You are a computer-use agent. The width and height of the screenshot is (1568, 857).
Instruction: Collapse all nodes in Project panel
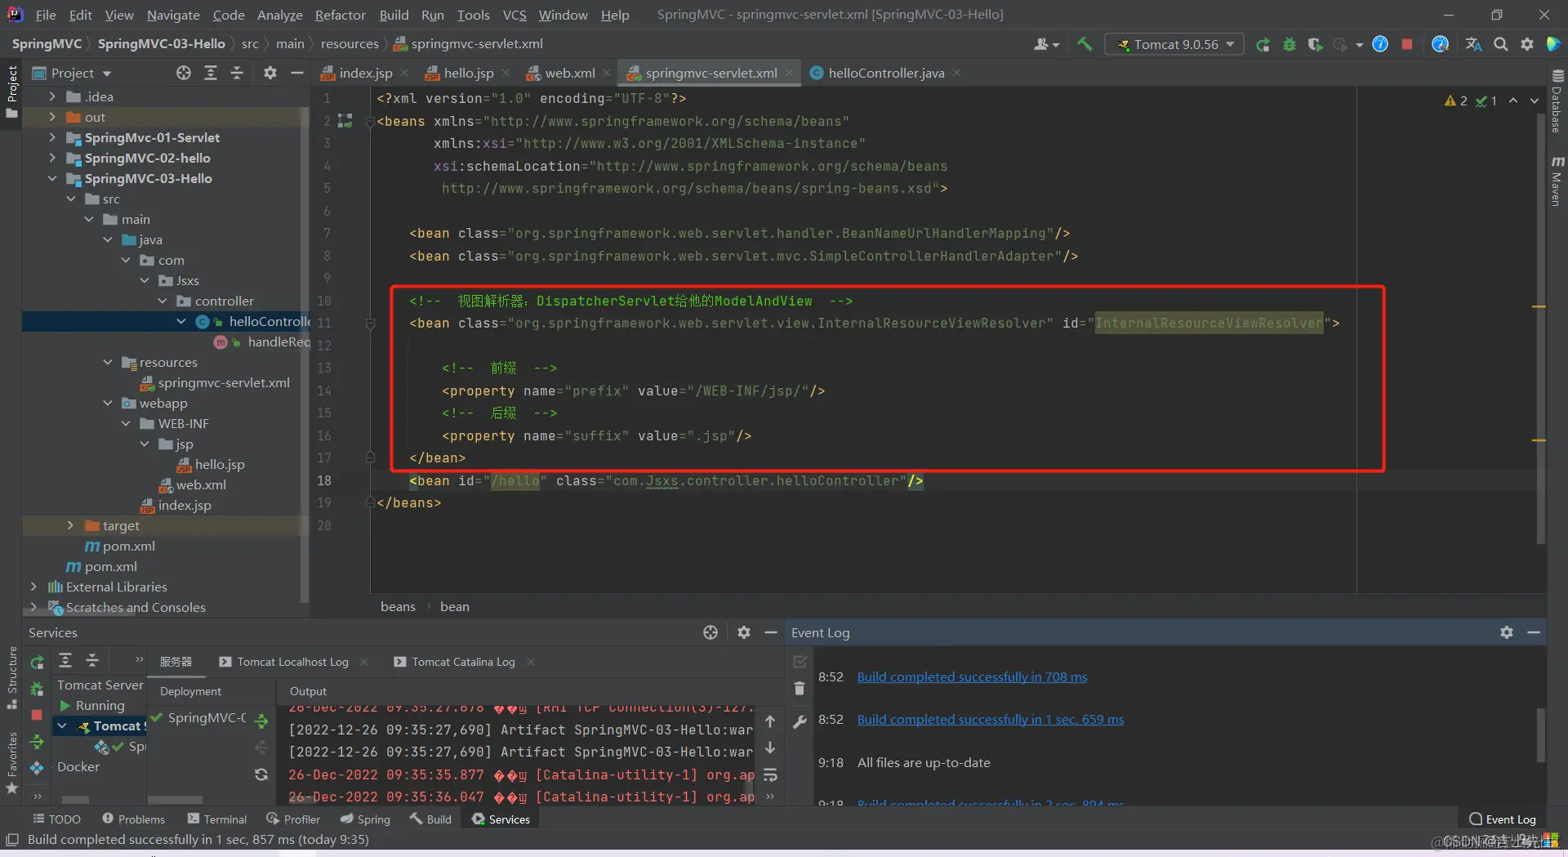(237, 74)
